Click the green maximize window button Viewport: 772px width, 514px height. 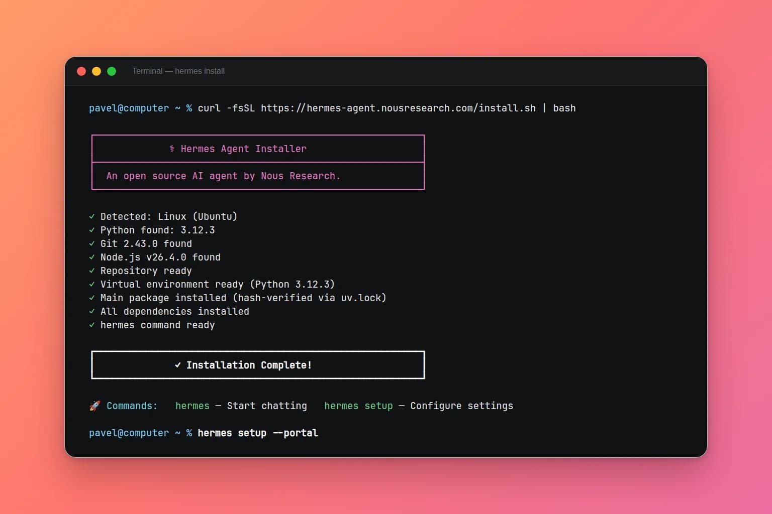pos(112,71)
